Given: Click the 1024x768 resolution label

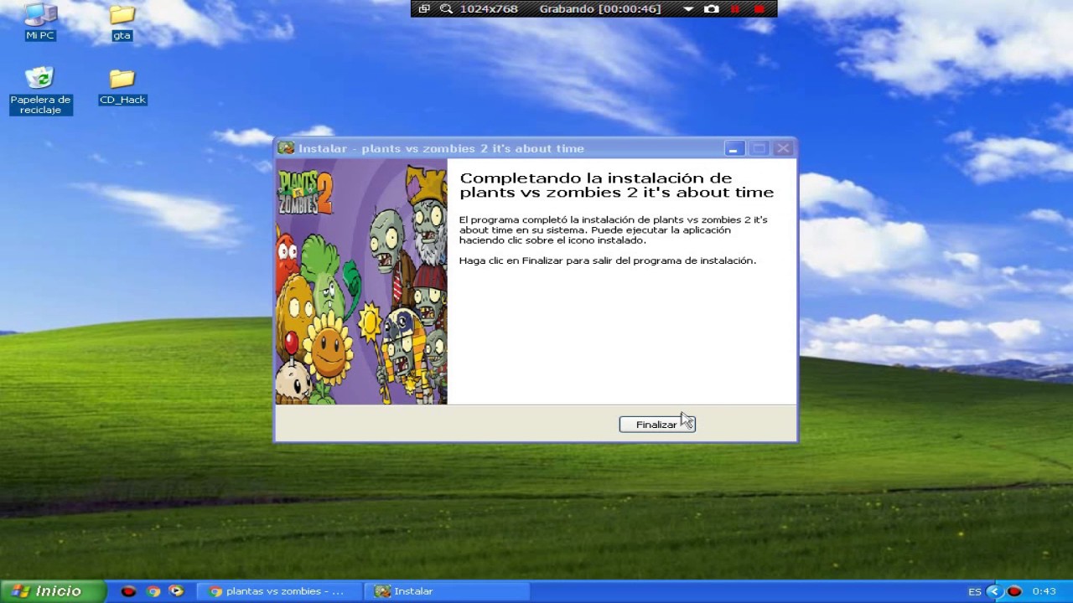Looking at the screenshot, I should [x=489, y=8].
